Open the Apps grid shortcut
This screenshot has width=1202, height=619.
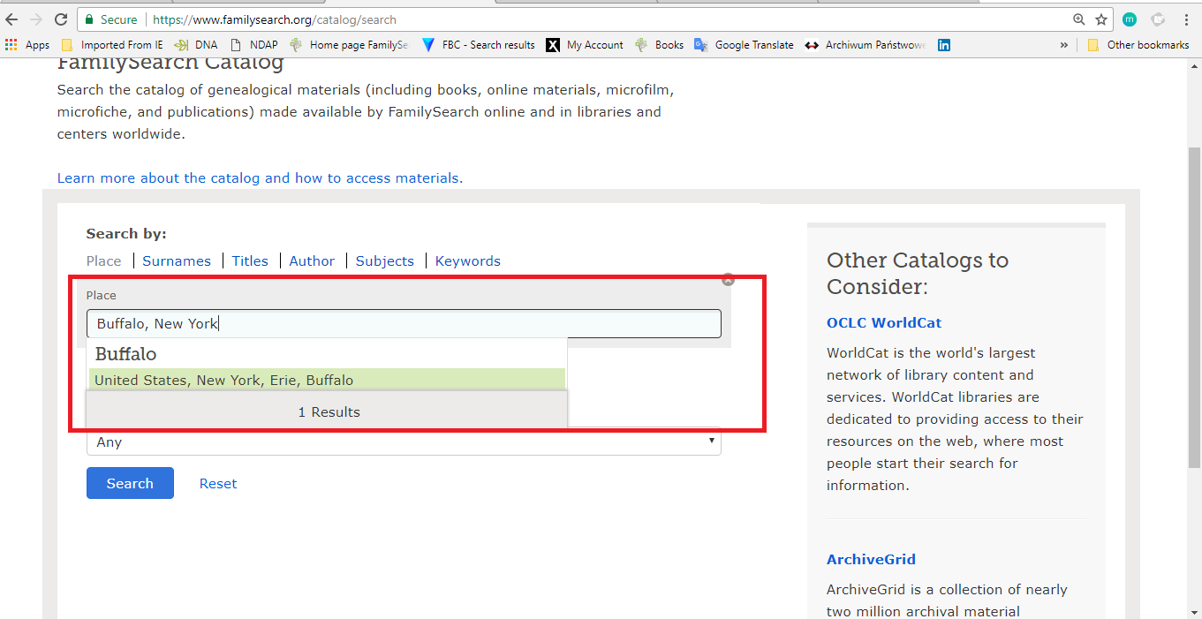[27, 45]
